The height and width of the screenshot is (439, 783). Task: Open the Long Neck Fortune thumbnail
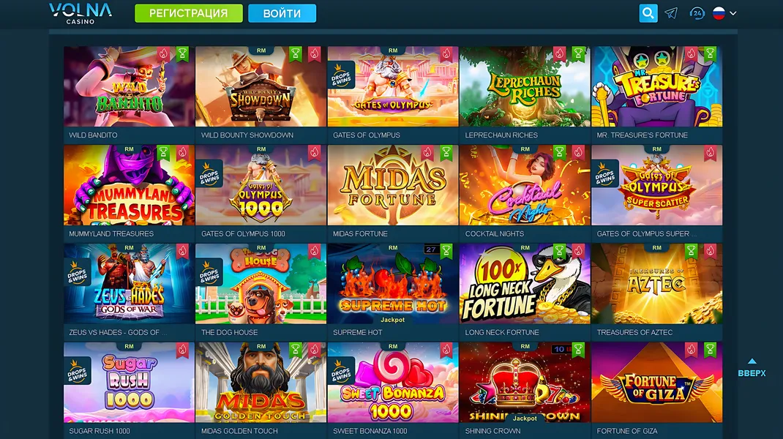tap(525, 284)
